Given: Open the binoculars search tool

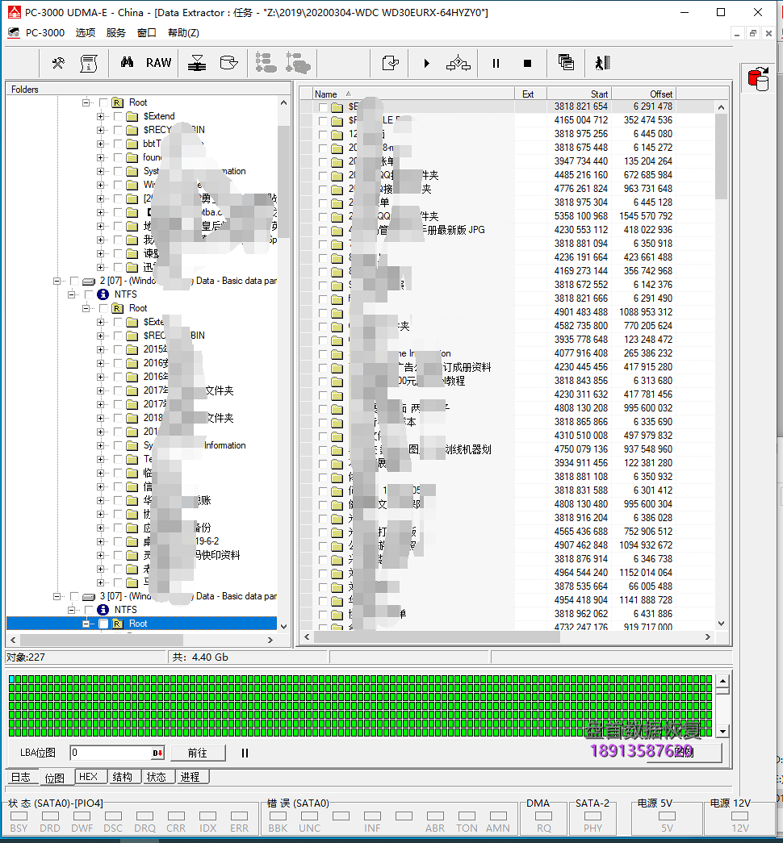Looking at the screenshot, I should pyautogui.click(x=127, y=62).
